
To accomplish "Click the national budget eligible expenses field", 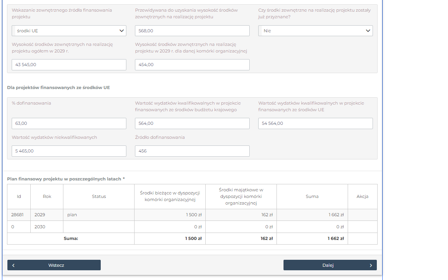I will pyautogui.click(x=192, y=123).
